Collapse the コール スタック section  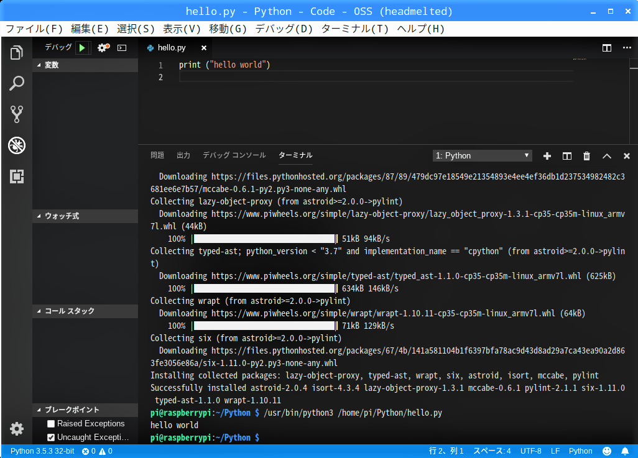coord(85,311)
